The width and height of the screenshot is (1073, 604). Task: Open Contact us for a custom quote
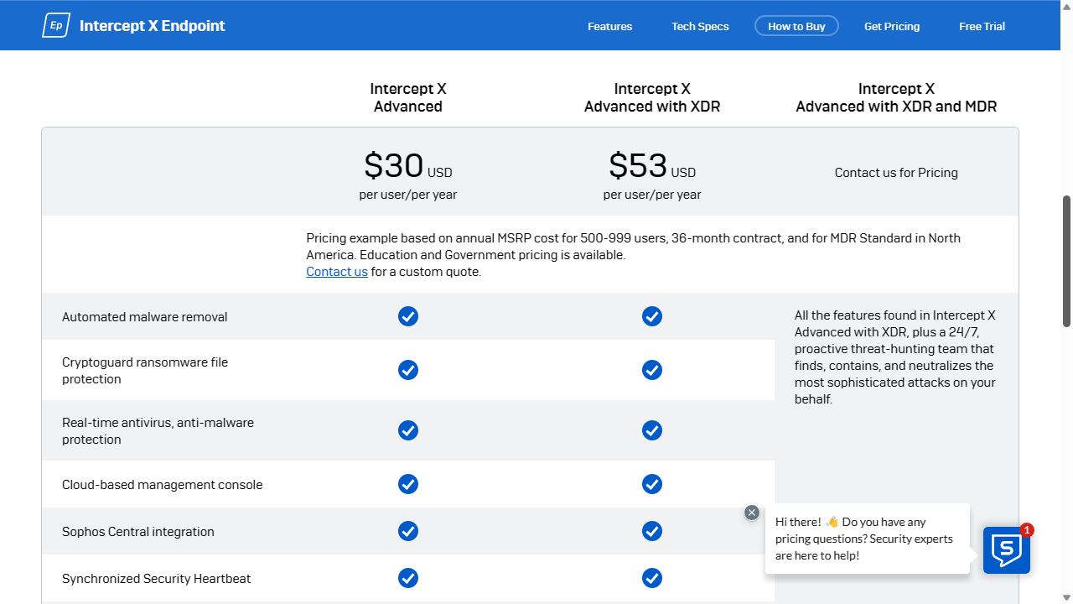[x=337, y=271]
